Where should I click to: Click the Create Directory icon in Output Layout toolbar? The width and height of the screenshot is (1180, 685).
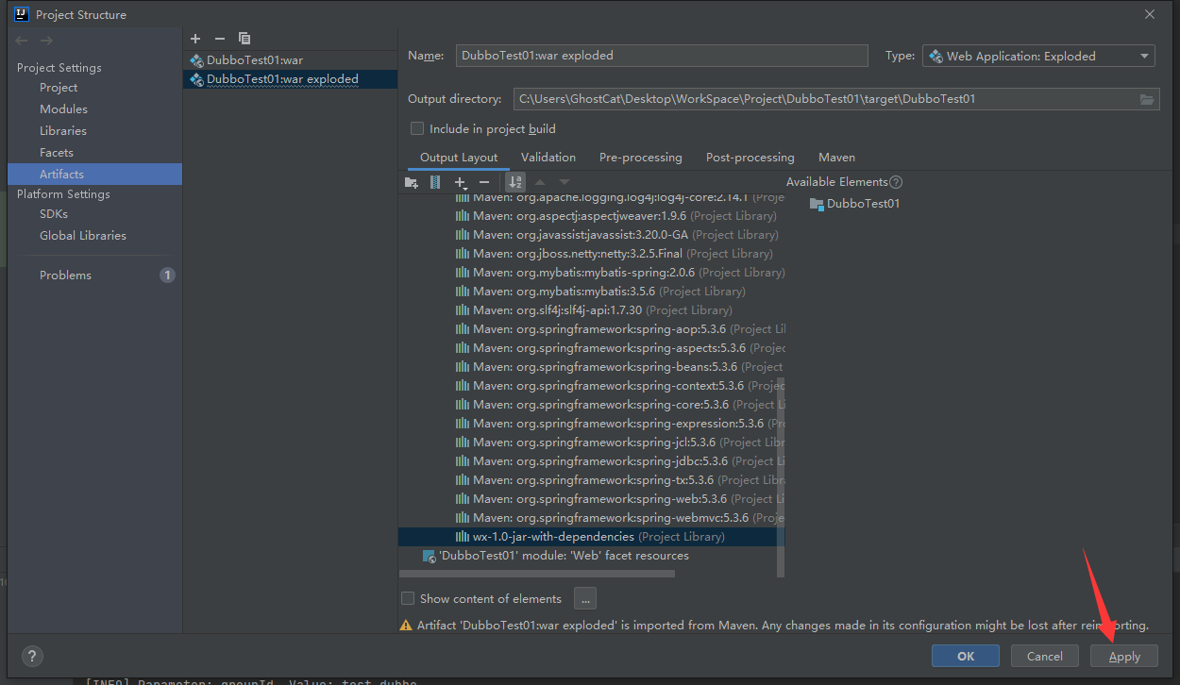click(x=411, y=182)
